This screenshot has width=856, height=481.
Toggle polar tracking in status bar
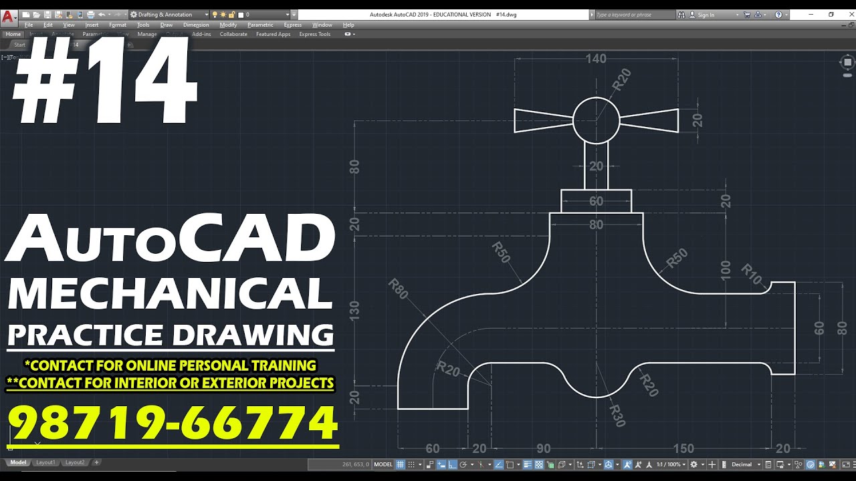click(x=463, y=464)
